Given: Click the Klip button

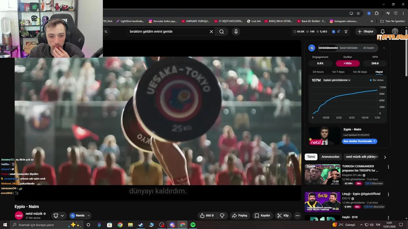Looking at the screenshot, I should click(x=283, y=215).
